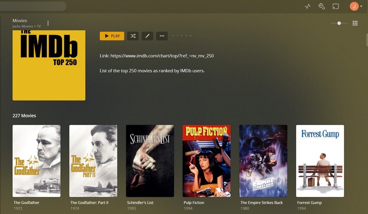368x214 pixels.
Task: Open the Movies library three-dot menu
Action: tap(48, 23)
